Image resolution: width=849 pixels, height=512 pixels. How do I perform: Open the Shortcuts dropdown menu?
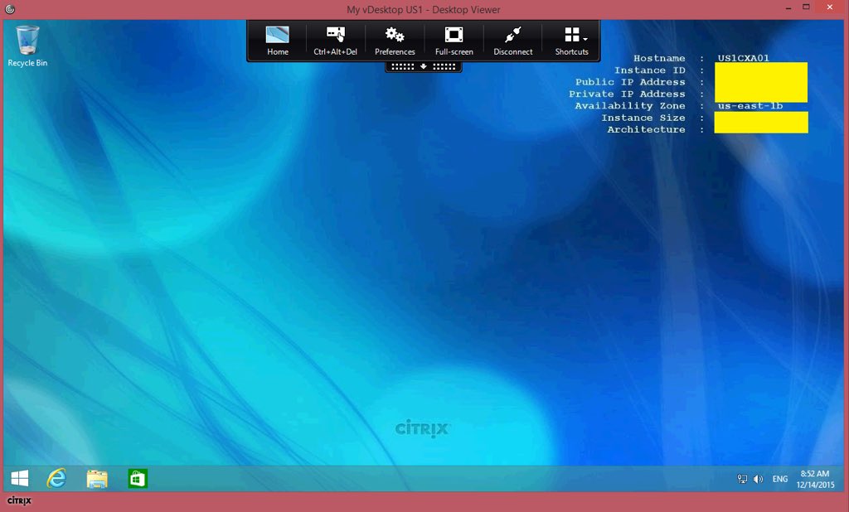tap(571, 41)
